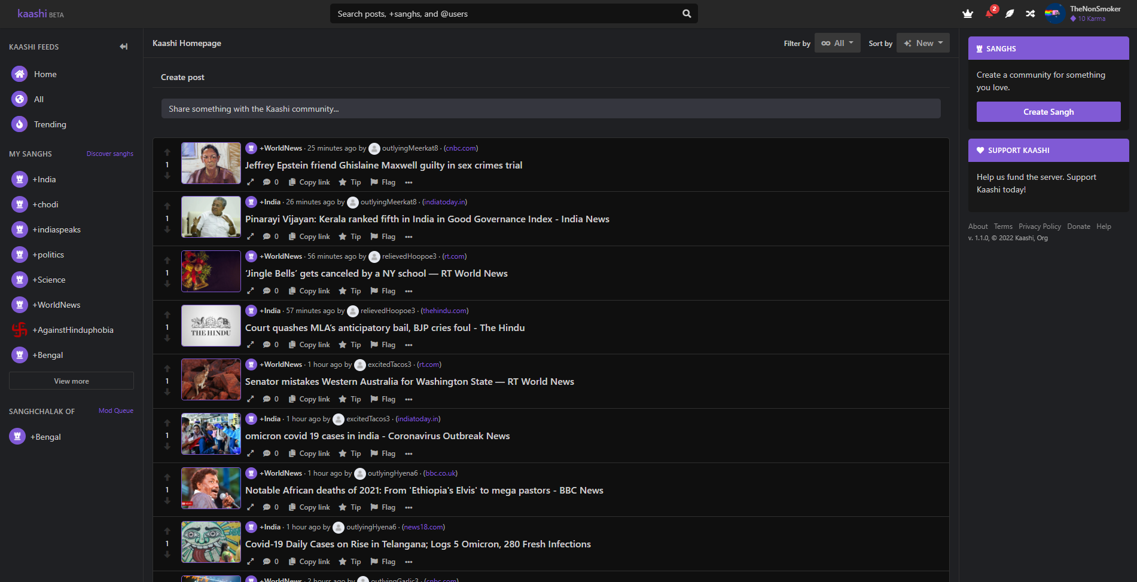The height and width of the screenshot is (582, 1137).
Task: Flag the Covid-19 Telangana post
Action: pyautogui.click(x=383, y=562)
